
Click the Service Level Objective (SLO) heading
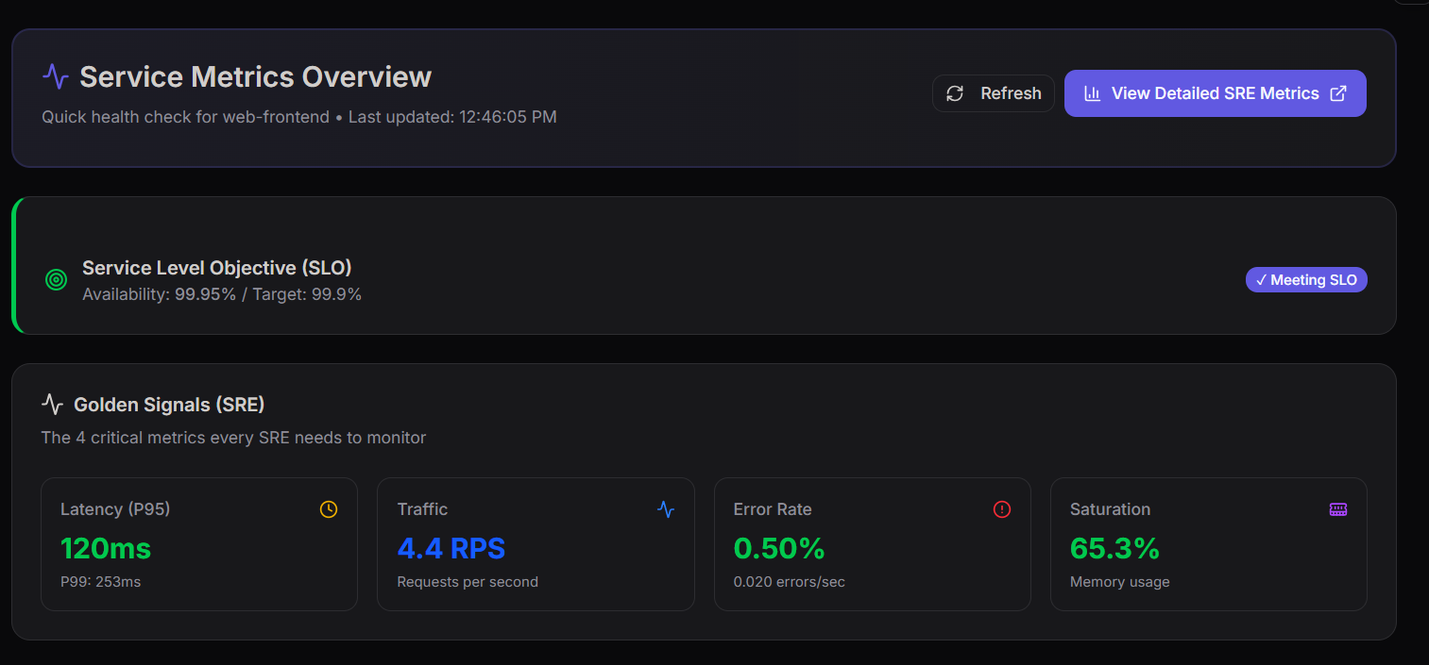pyautogui.click(x=217, y=268)
